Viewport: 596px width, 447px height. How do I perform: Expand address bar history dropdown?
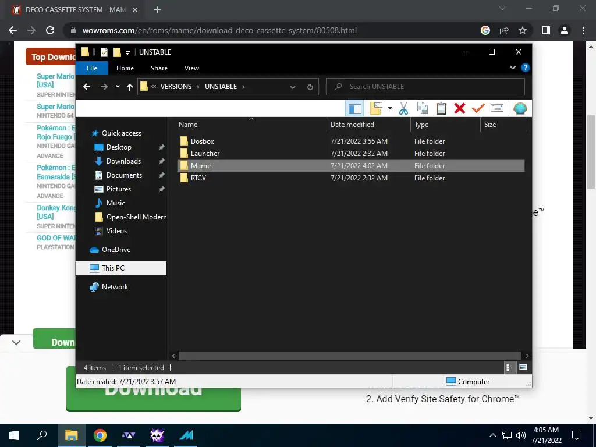coord(292,87)
